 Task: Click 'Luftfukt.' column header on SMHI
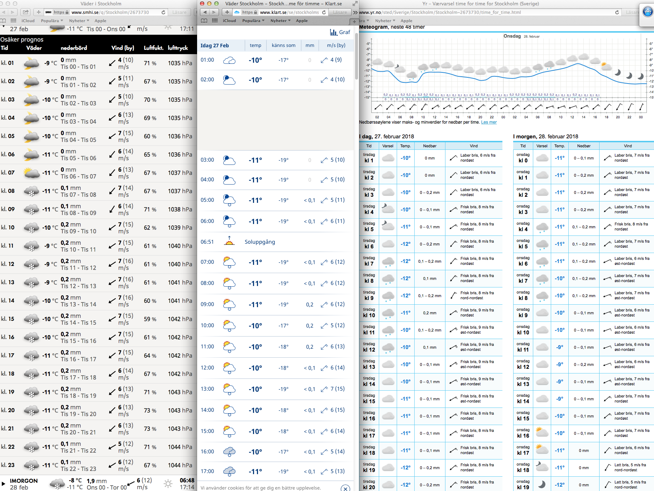coord(154,48)
